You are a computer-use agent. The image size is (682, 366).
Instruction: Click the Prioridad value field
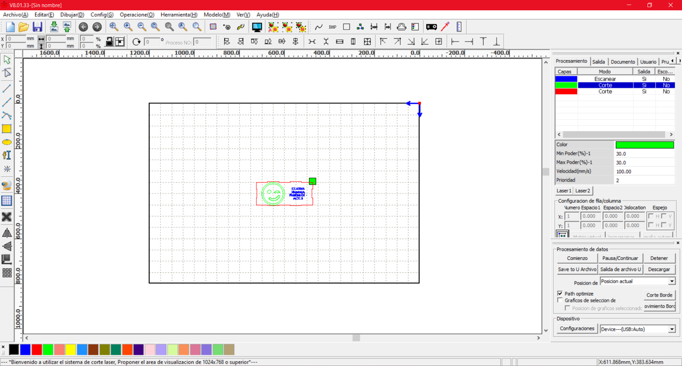[645, 181]
